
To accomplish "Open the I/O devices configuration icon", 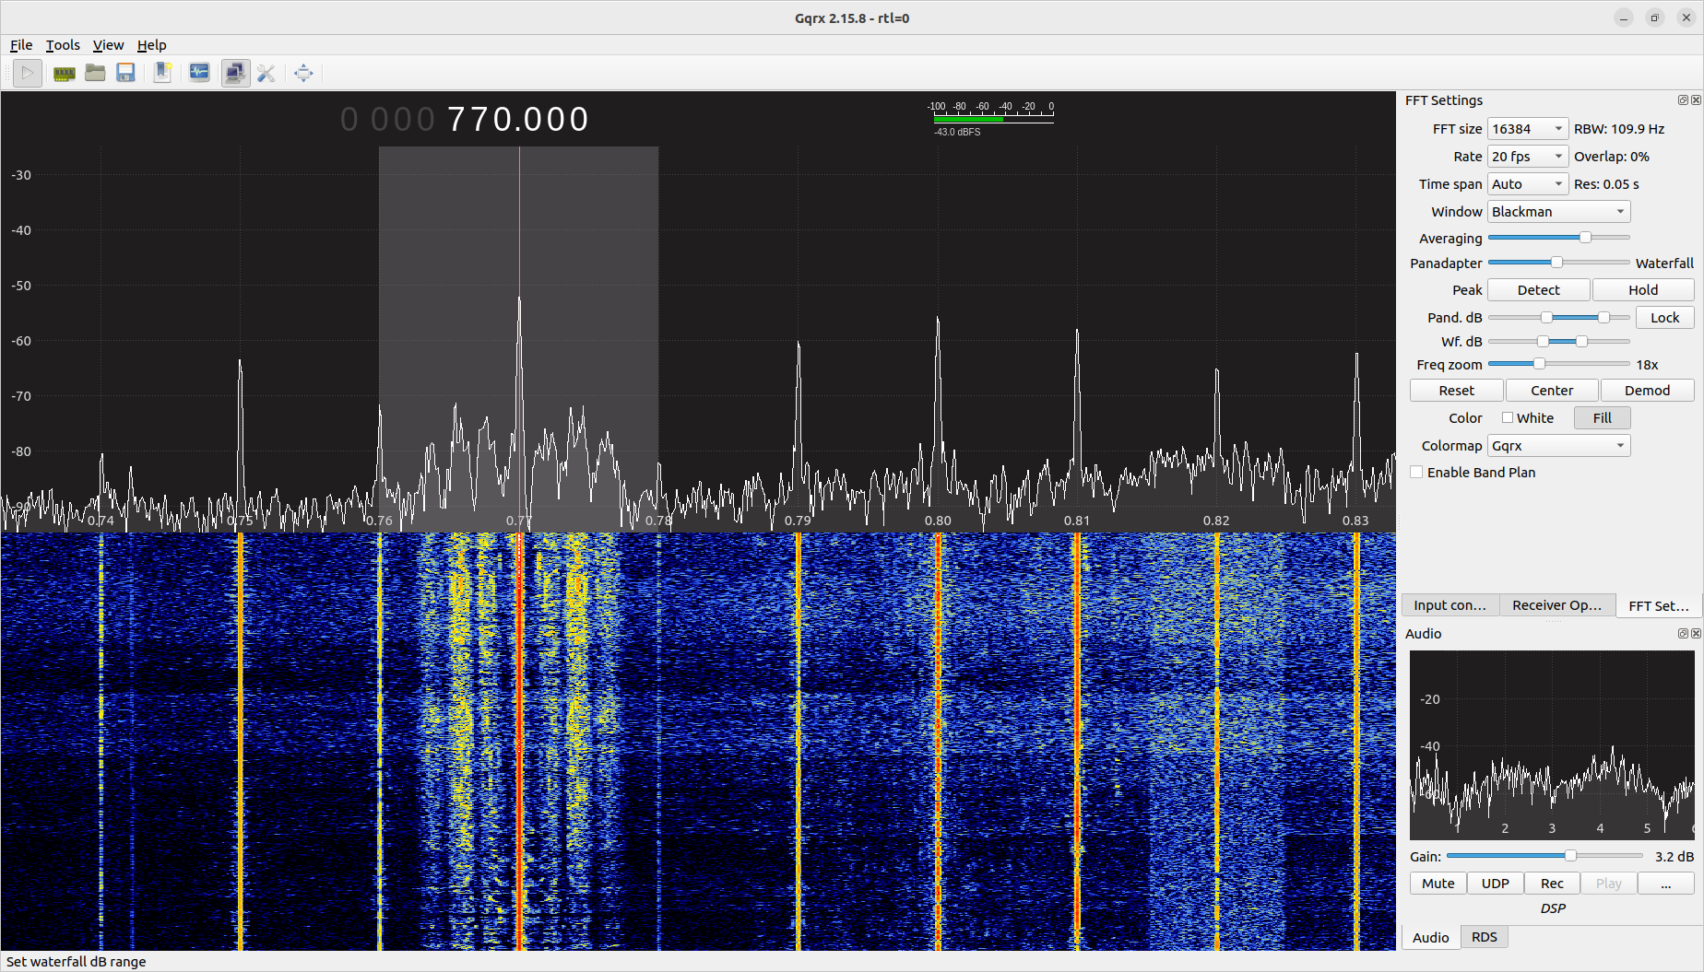I will coord(64,73).
